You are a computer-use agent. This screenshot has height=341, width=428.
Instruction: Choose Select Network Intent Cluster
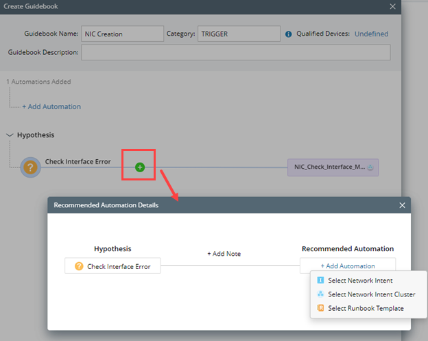371,294
